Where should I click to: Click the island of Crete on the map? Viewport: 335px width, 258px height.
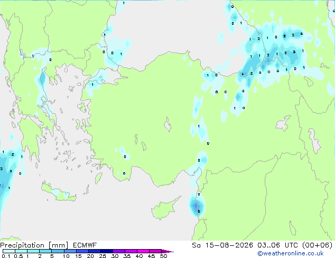(59, 192)
